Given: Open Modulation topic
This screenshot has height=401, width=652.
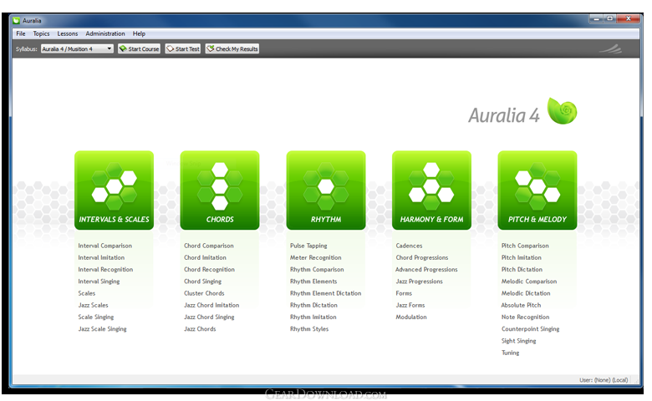Looking at the screenshot, I should 411,317.
